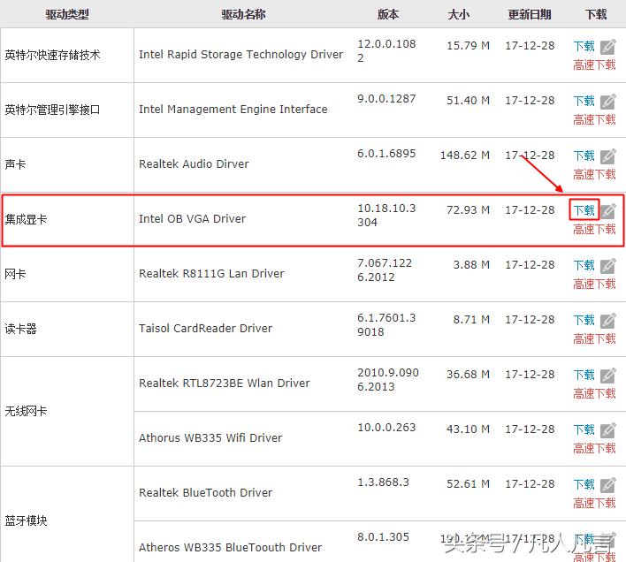626x562 pixels.
Task: Download Intel Rapid Storage Technology Driver via 下载
Action: [584, 46]
